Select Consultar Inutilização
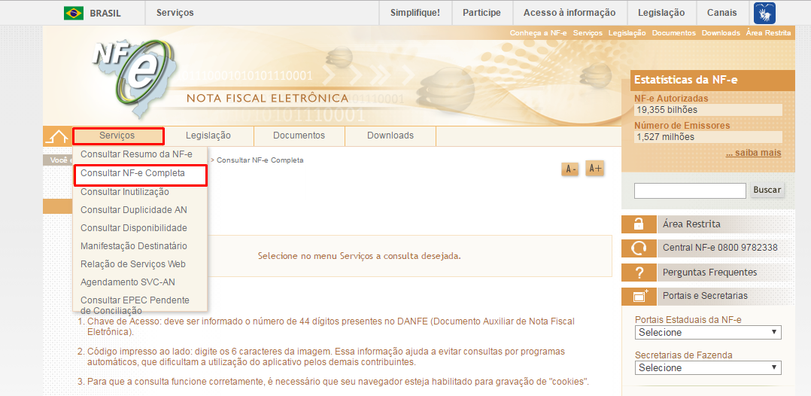The image size is (811, 396). point(125,192)
